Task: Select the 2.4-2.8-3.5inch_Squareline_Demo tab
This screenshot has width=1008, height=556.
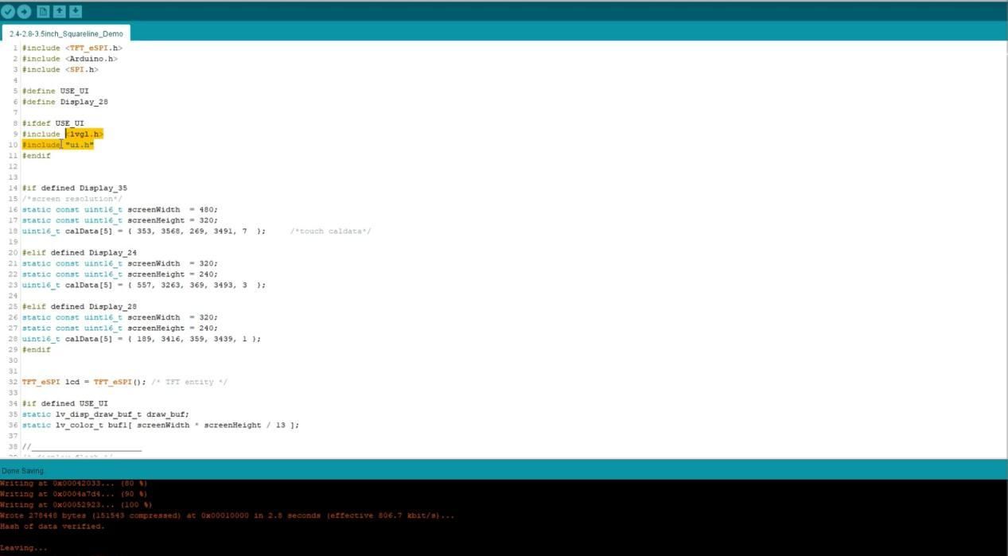Action: pyautogui.click(x=68, y=34)
